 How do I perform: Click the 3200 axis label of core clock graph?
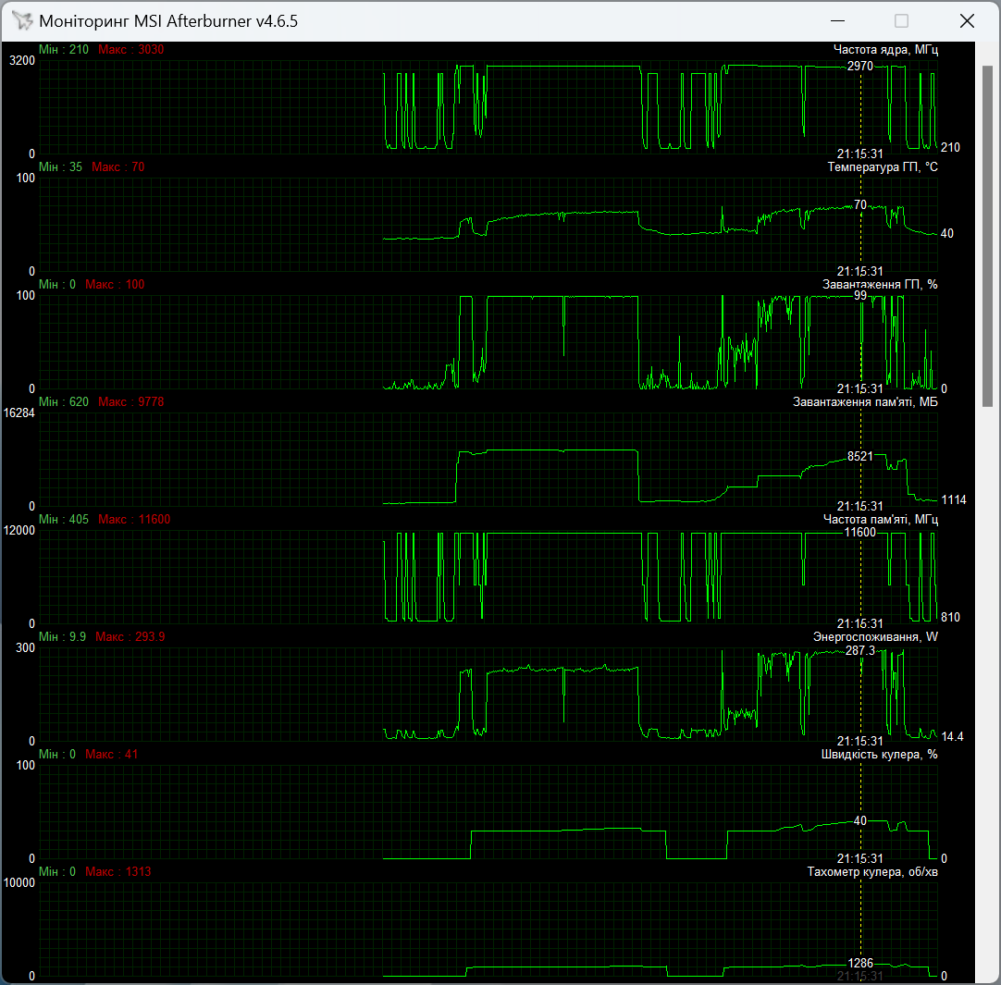(21, 60)
